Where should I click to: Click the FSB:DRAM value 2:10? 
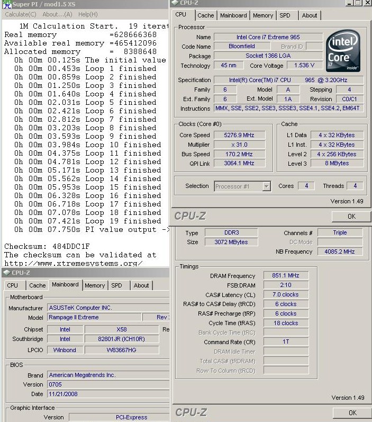click(286, 285)
